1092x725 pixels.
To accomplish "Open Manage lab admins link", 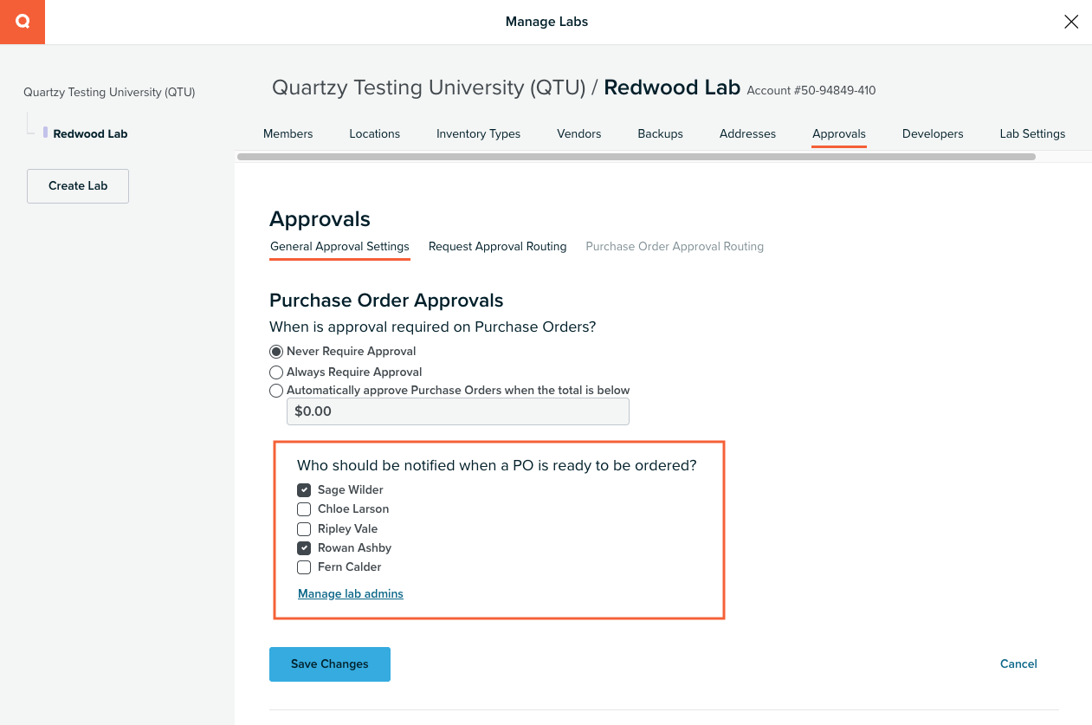I will [x=351, y=594].
